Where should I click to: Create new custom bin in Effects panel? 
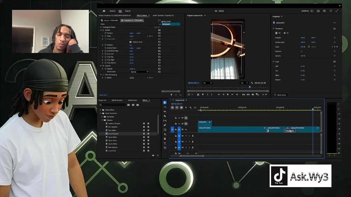coord(153,155)
